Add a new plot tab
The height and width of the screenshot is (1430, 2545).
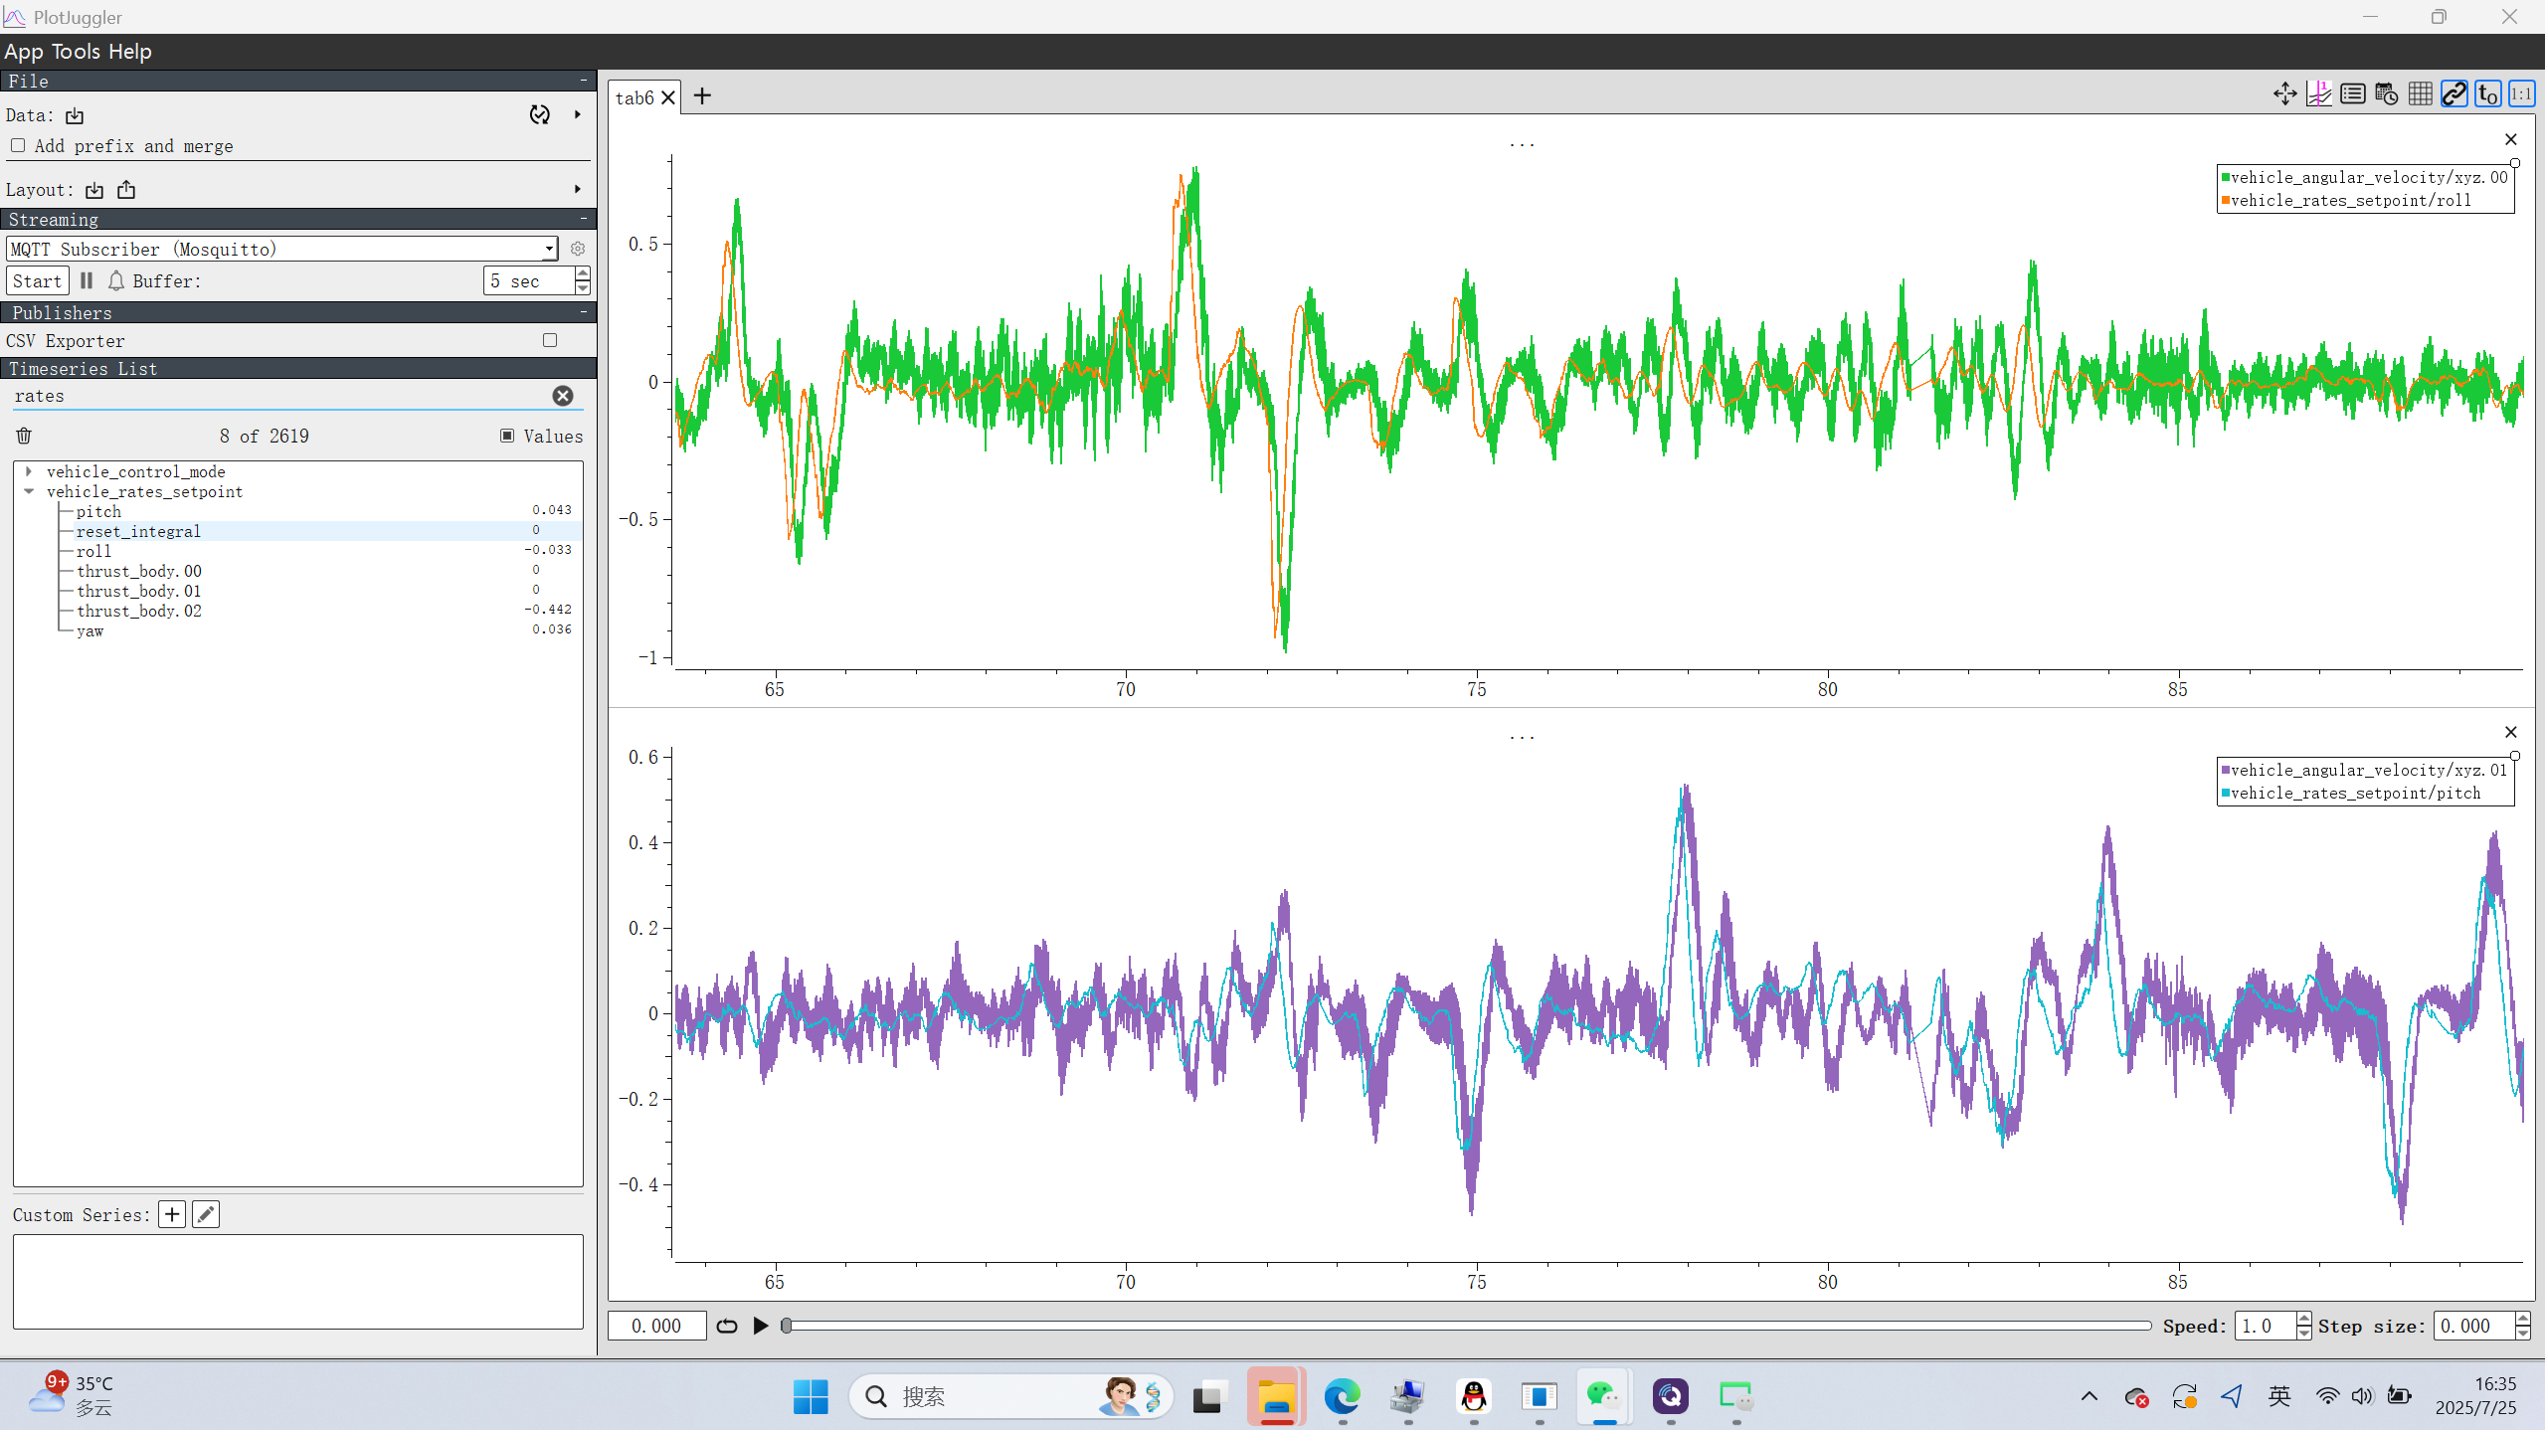click(702, 95)
